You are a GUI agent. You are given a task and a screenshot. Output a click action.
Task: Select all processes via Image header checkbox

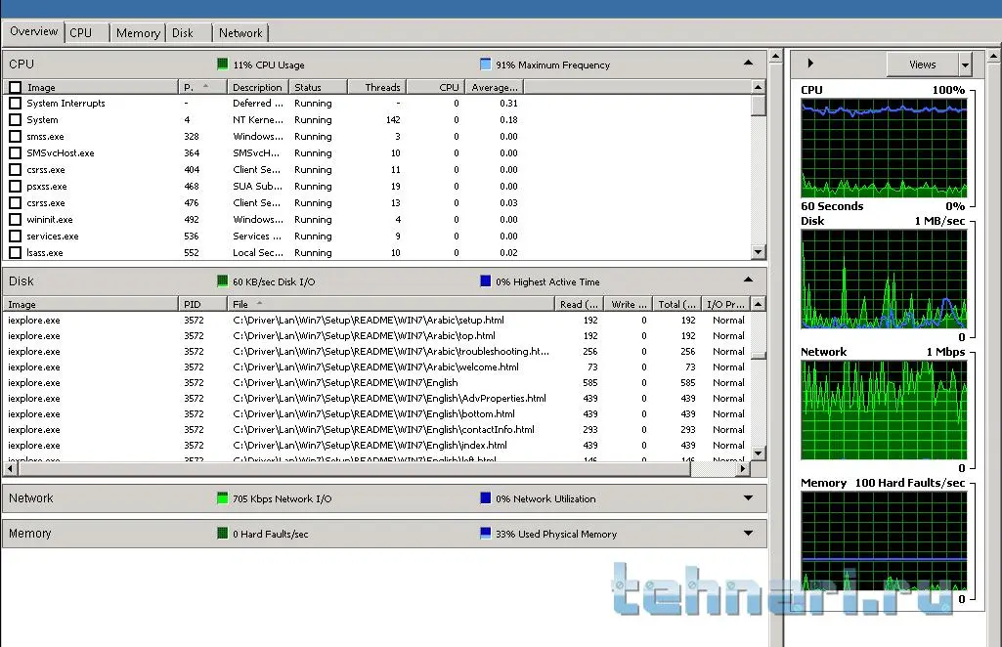15,87
